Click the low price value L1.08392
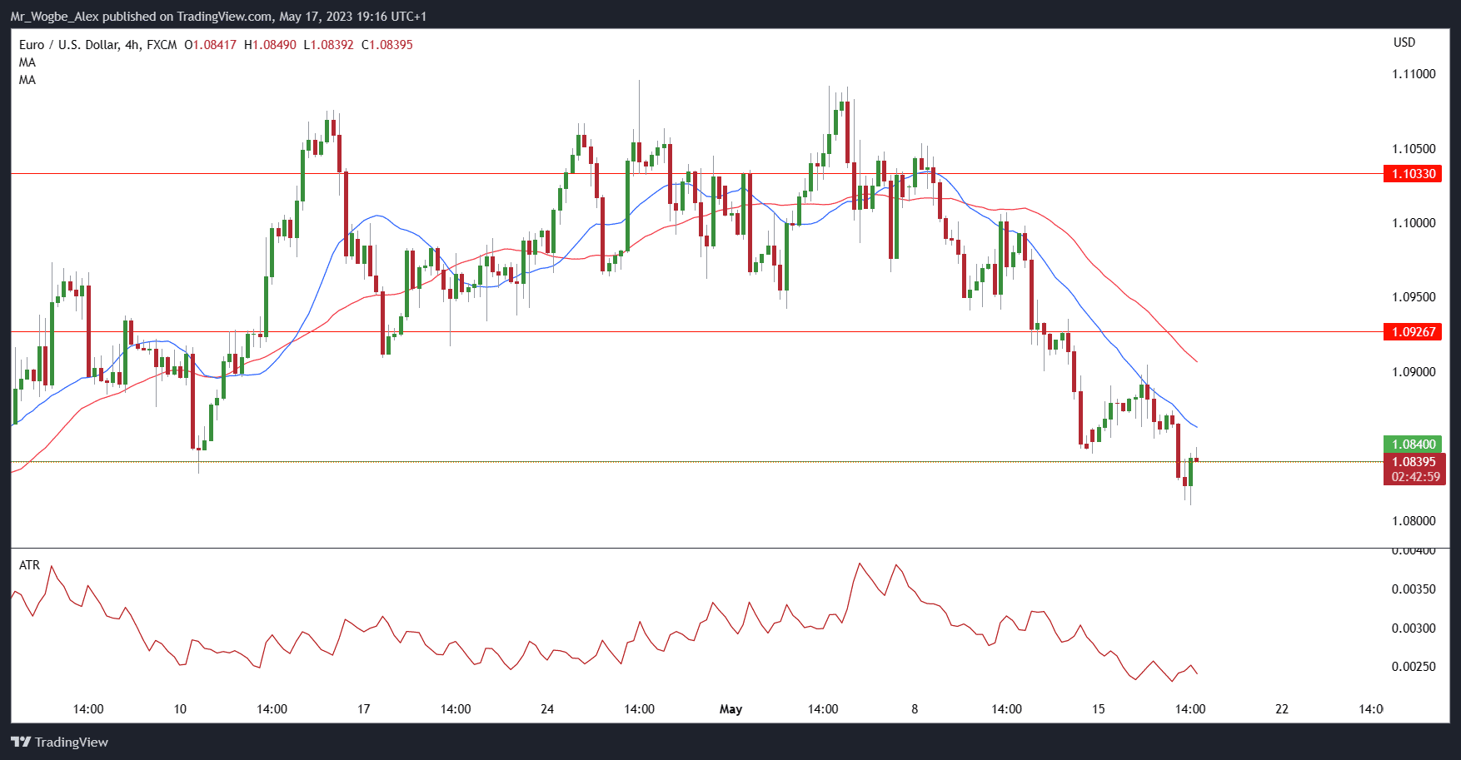 [x=328, y=45]
